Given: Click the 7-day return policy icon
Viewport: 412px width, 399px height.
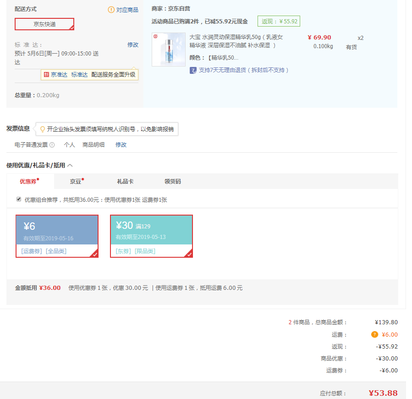Looking at the screenshot, I should (x=193, y=70).
